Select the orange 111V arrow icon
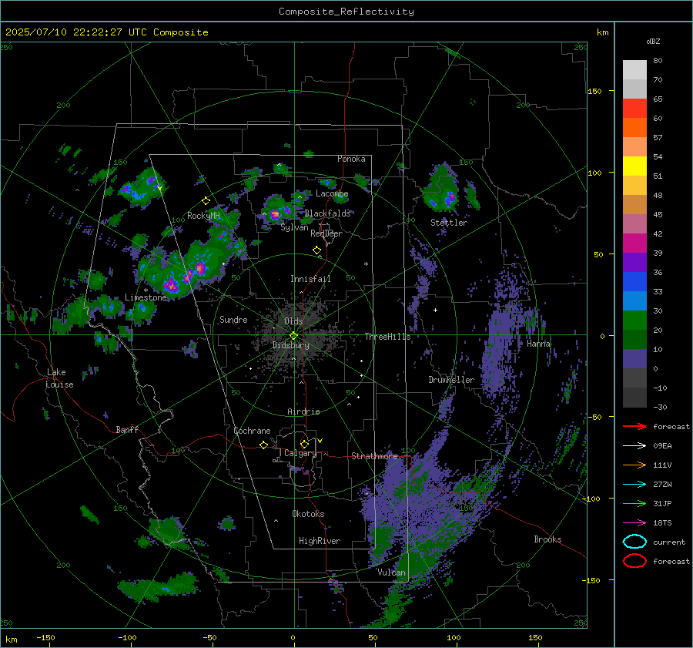 (634, 465)
